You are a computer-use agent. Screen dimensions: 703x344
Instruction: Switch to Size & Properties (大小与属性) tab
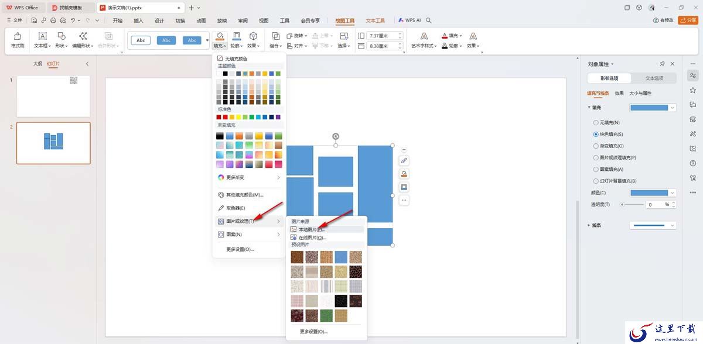pyautogui.click(x=641, y=93)
